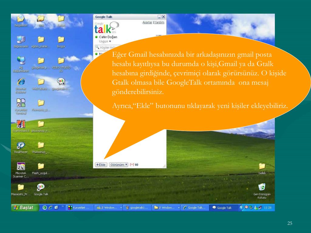Launch KurumNet Terminal shortcut
The height and width of the screenshot is (233, 311).
pyautogui.click(x=21, y=106)
